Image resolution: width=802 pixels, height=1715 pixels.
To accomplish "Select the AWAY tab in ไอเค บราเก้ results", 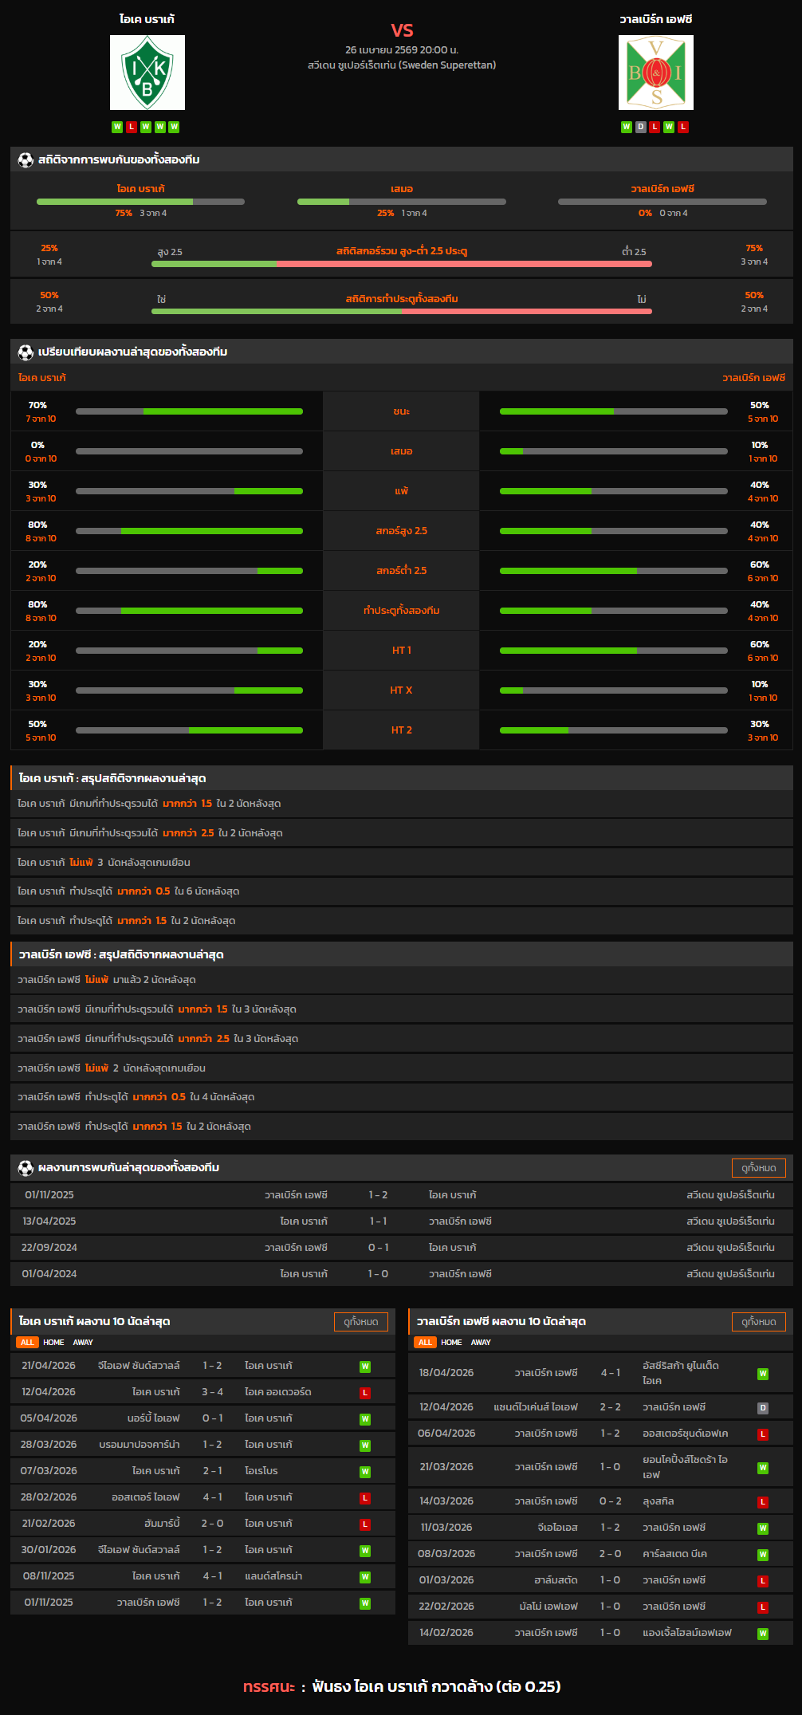I will [x=83, y=1343].
